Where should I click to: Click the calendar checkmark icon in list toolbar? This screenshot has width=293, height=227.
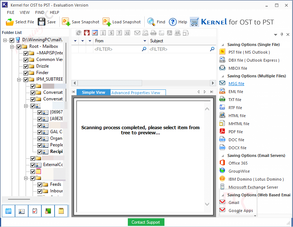click(95, 33)
